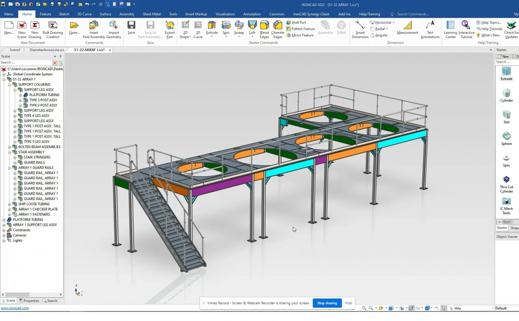The image size is (519, 321).
Task: Toggle the selection arrow mode in status bar
Action: (444, 308)
